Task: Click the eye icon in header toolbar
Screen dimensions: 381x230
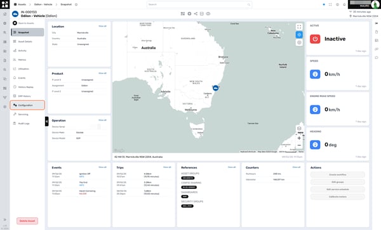Action: pos(208,14)
